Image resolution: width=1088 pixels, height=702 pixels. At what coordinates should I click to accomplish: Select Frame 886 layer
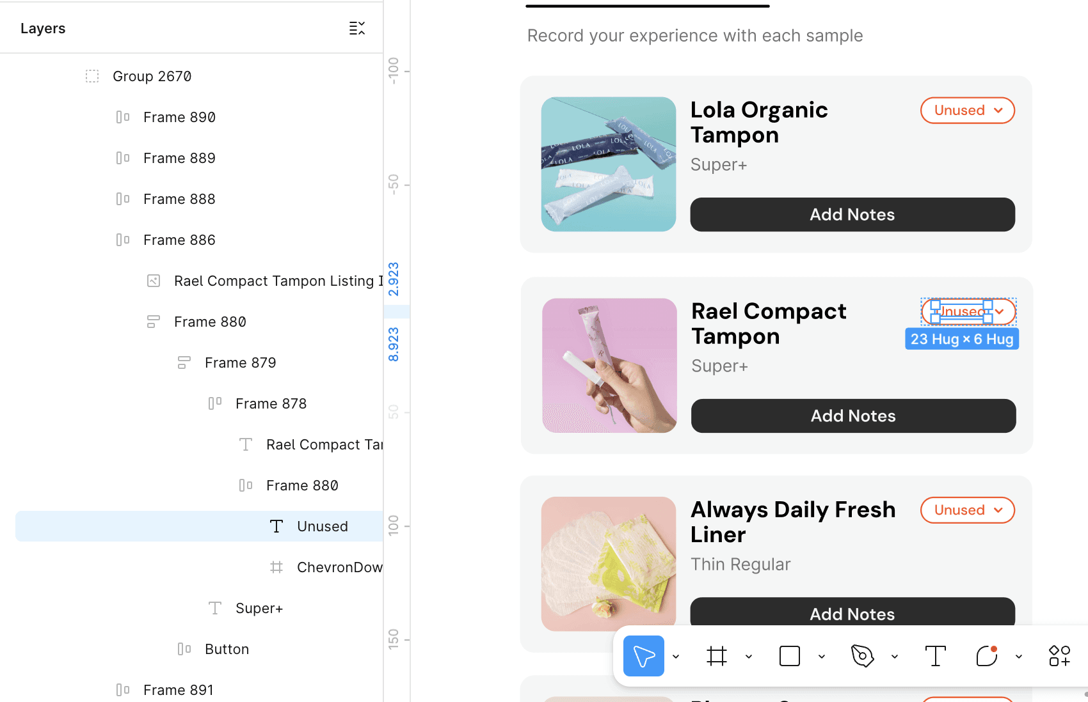(x=179, y=240)
